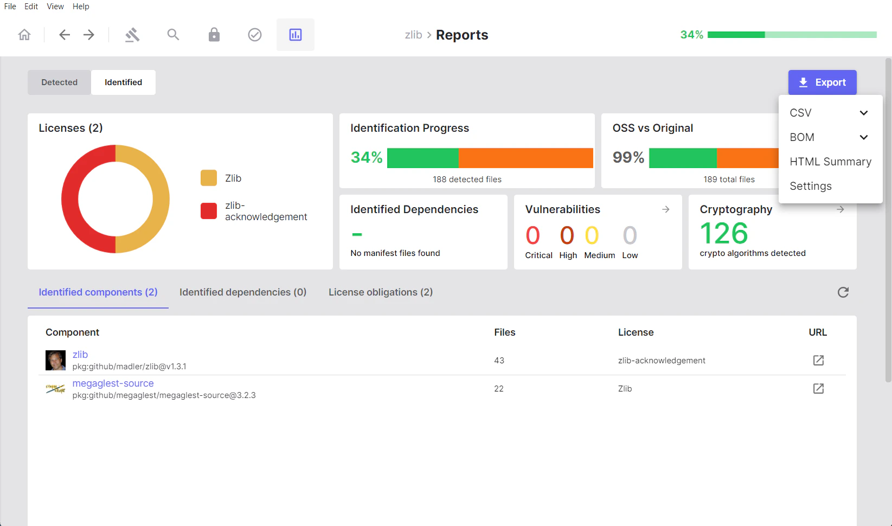Image resolution: width=892 pixels, height=526 pixels.
Task: Select CSV in the export menu
Action: point(800,113)
